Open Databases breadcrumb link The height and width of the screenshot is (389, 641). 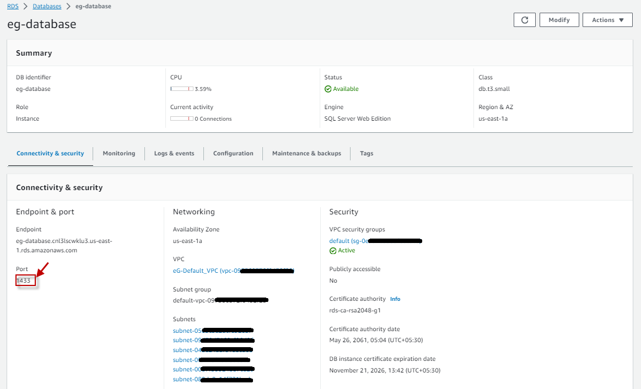click(47, 6)
